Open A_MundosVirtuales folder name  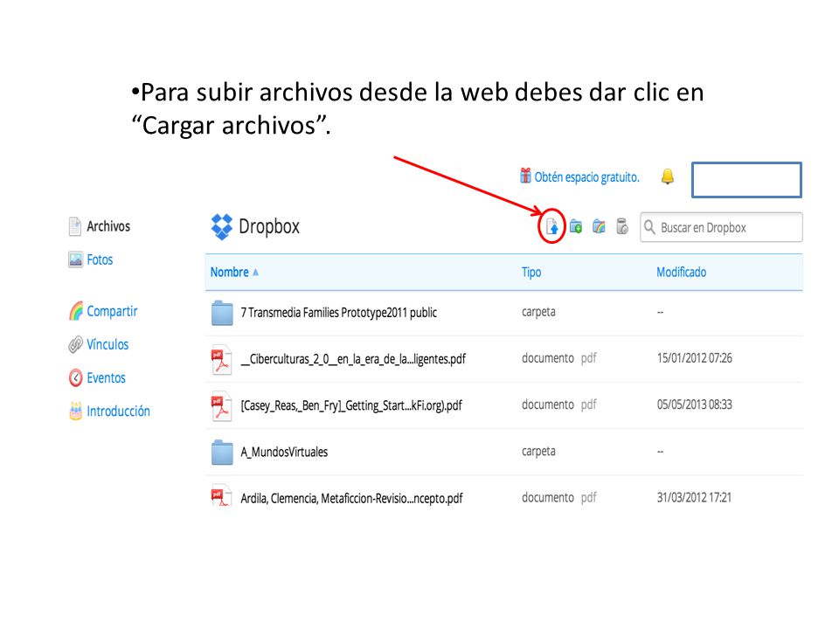pos(284,452)
